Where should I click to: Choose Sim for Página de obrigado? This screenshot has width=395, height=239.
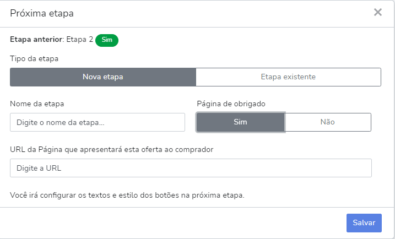pos(240,122)
